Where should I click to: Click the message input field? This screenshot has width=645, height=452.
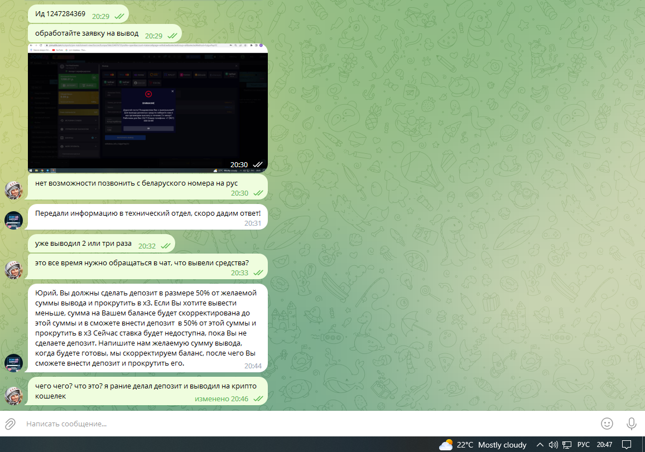(x=309, y=424)
